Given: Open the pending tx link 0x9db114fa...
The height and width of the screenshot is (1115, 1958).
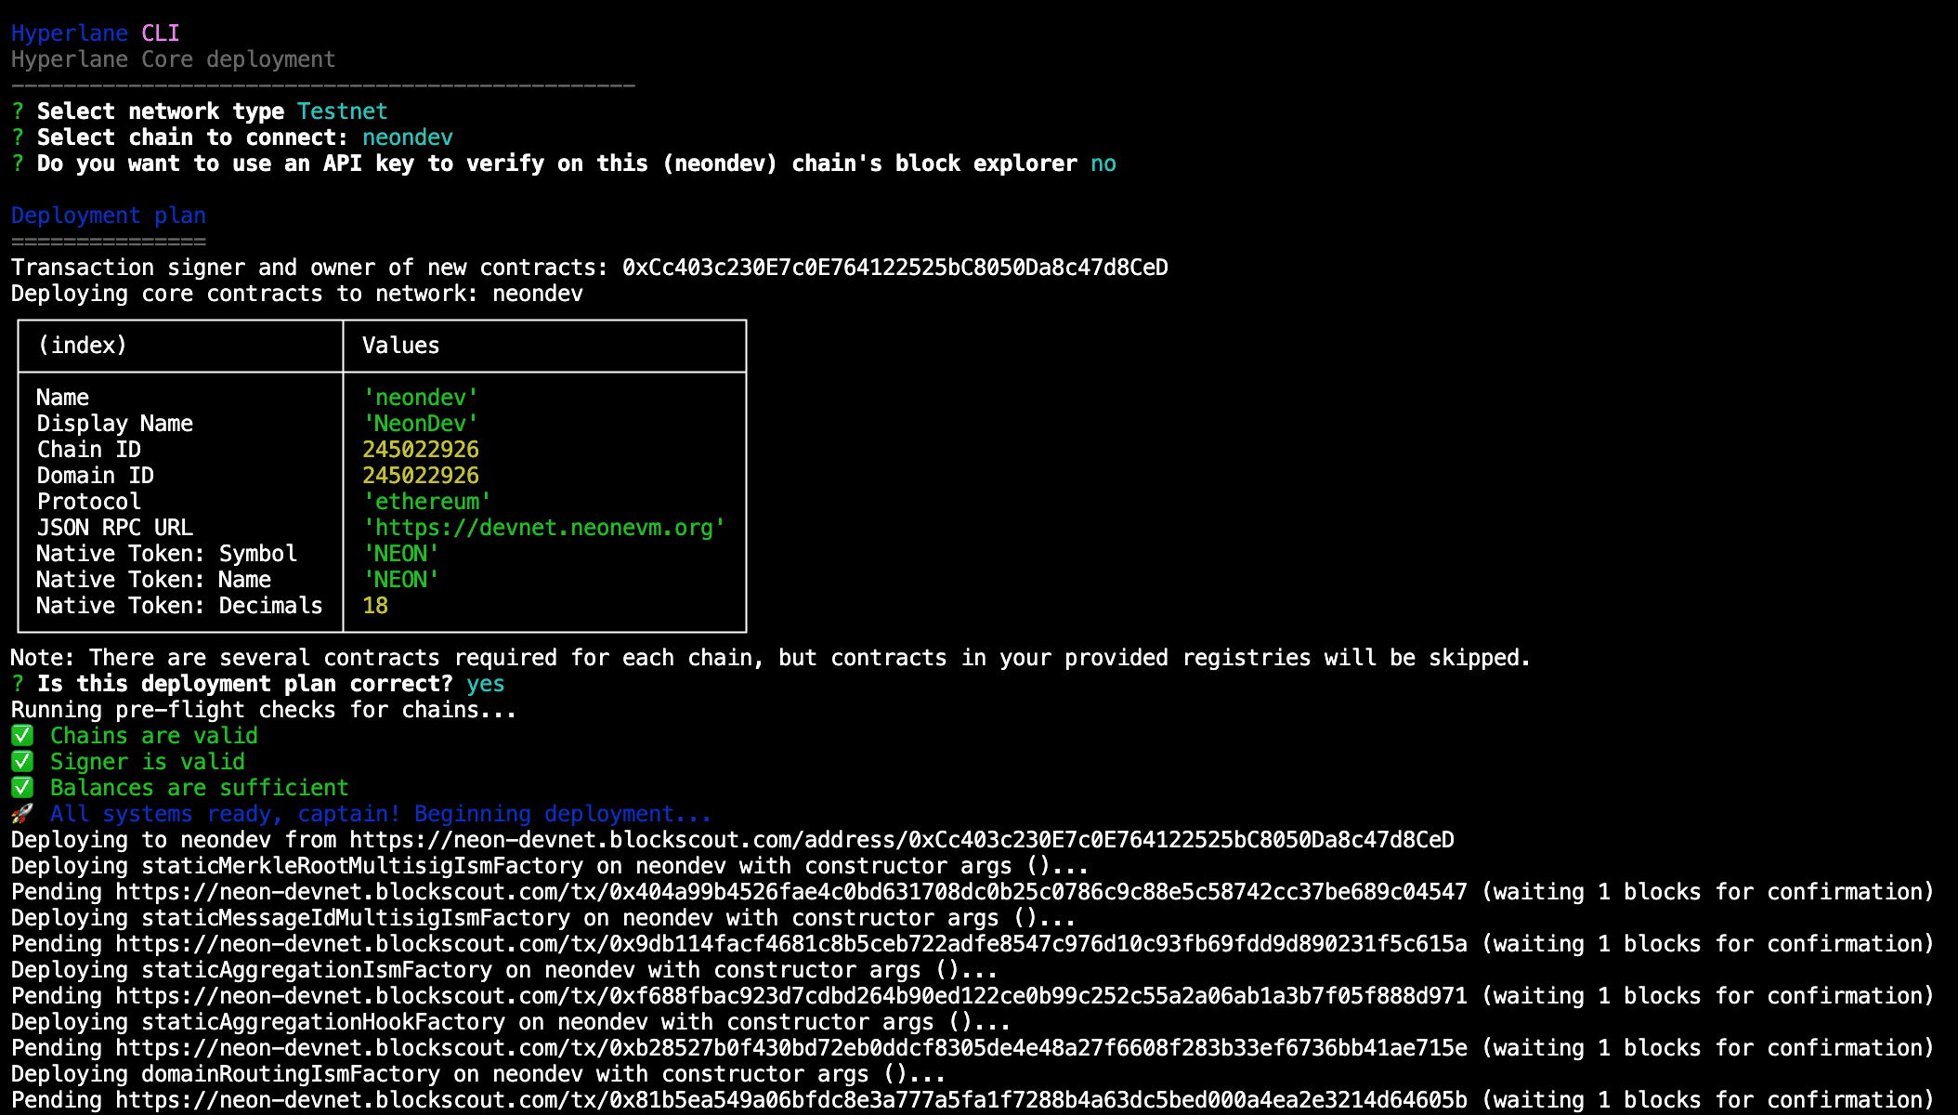Looking at the screenshot, I should [x=790, y=944].
